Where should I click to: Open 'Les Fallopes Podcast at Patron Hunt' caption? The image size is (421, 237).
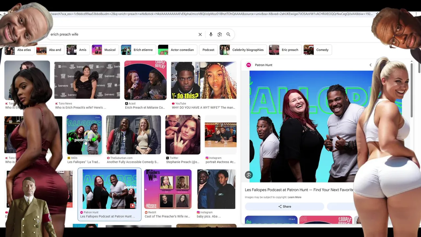point(108,216)
